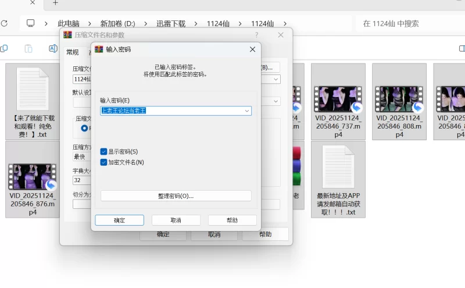
Task: Select 新加卷 (D:) in the breadcrumb
Action: point(118,23)
